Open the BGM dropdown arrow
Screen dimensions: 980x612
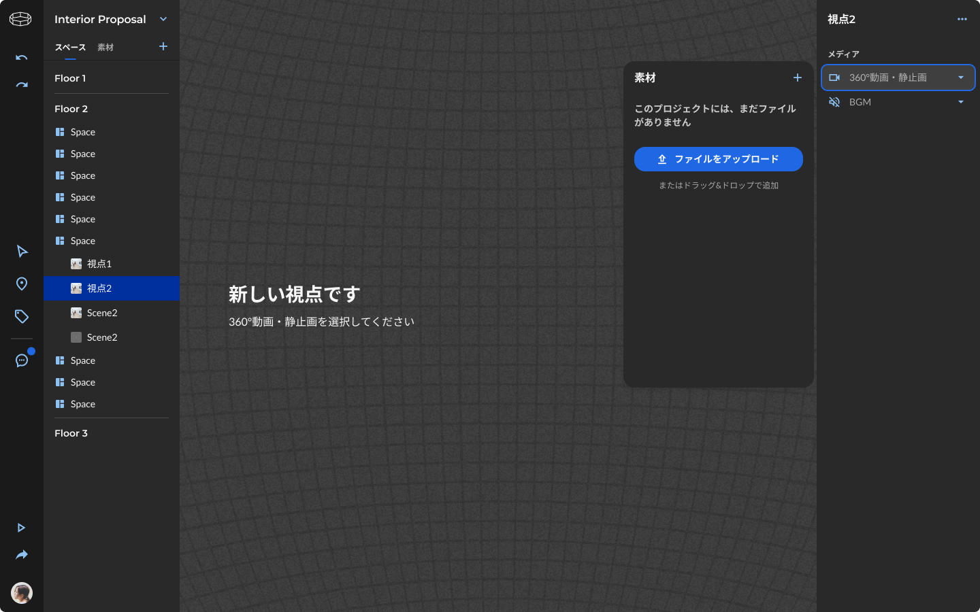tap(961, 102)
